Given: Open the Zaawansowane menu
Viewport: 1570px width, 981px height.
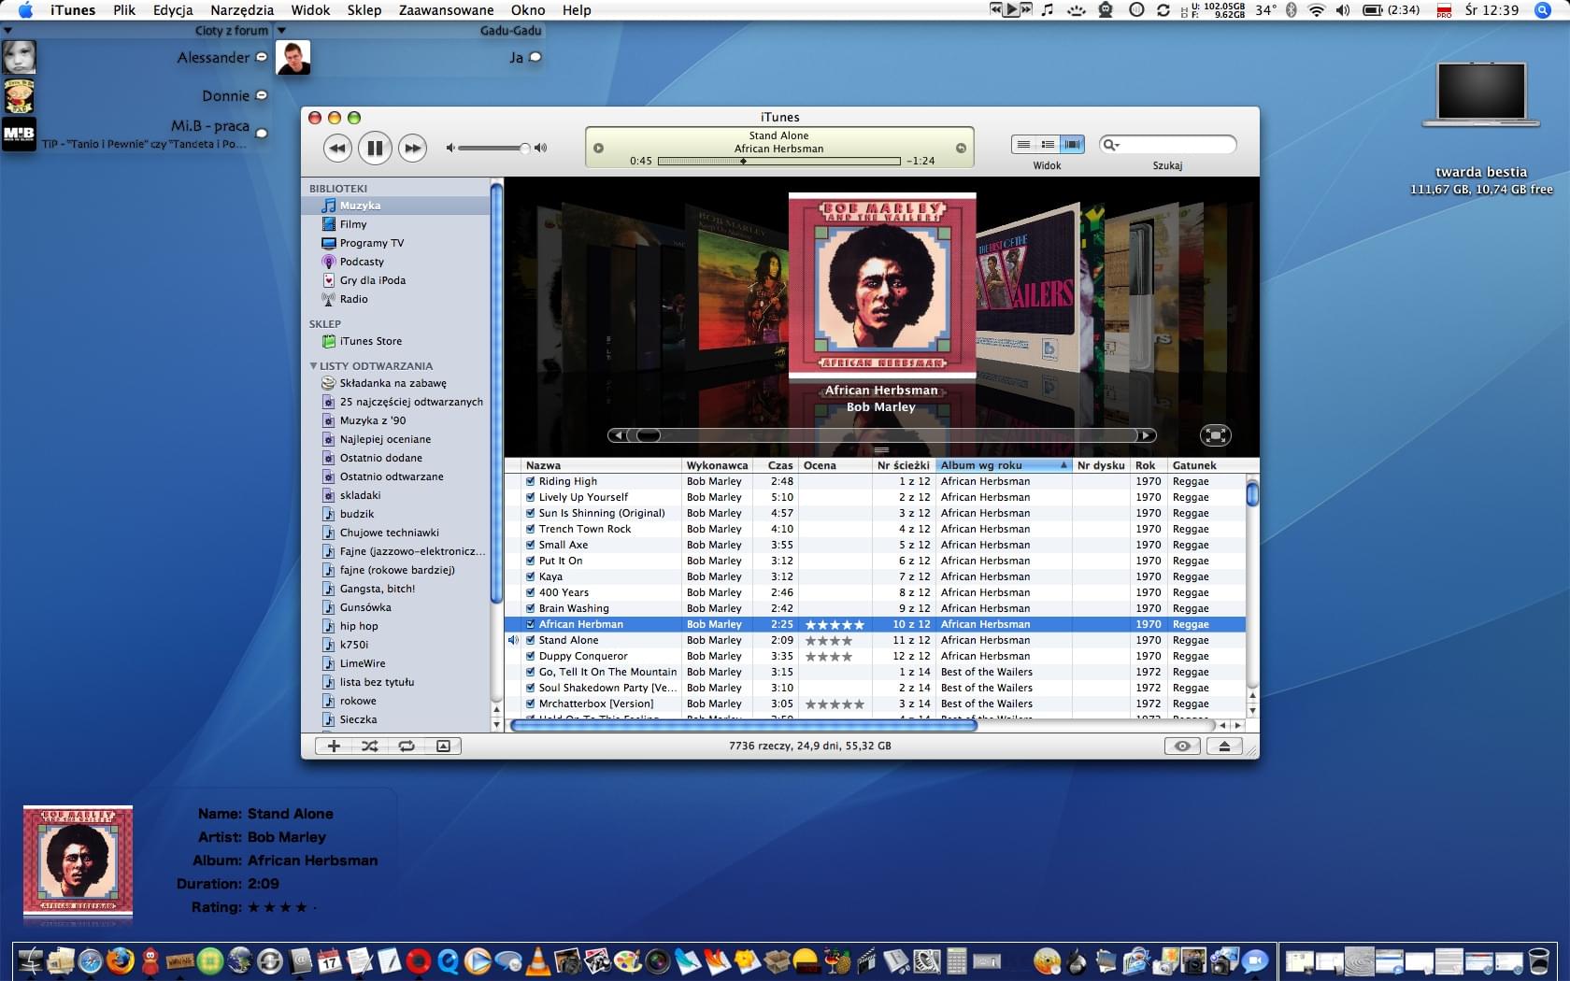Looking at the screenshot, I should (446, 10).
